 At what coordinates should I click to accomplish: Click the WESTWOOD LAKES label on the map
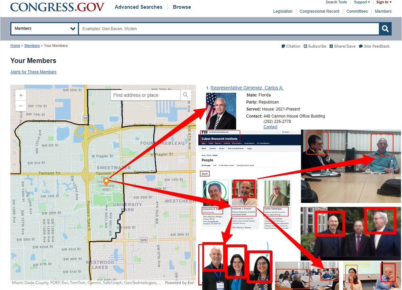click(100, 265)
